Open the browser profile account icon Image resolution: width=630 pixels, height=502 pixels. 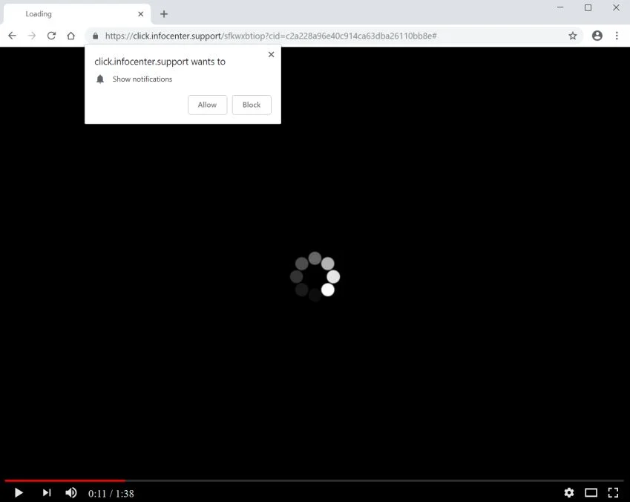tap(597, 36)
